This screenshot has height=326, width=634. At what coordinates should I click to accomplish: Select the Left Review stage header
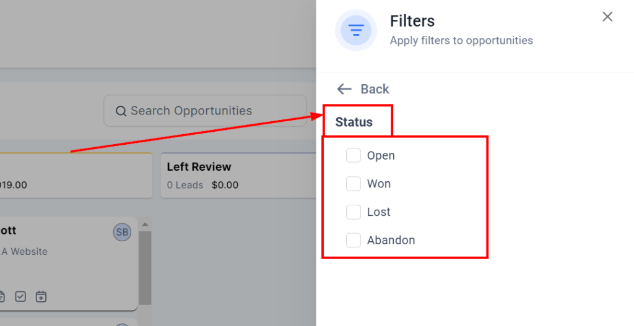[199, 167]
